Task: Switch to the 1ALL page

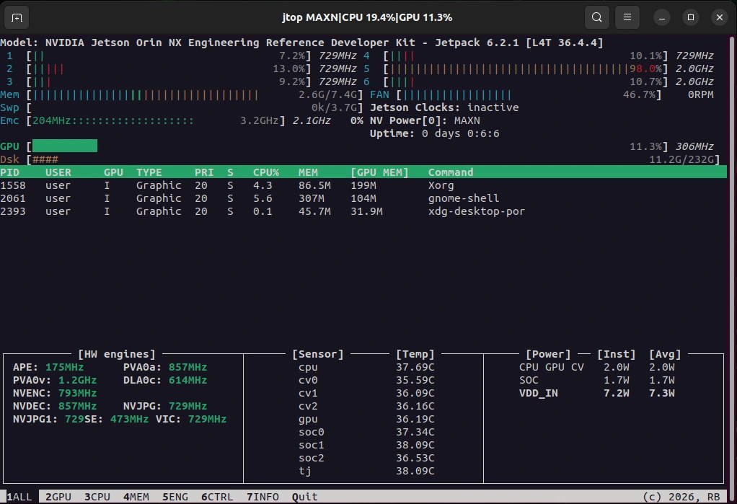Action: [x=19, y=497]
